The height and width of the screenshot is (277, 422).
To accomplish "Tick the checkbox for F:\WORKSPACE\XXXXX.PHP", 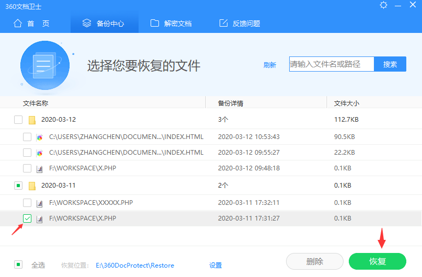I will pos(27,203).
